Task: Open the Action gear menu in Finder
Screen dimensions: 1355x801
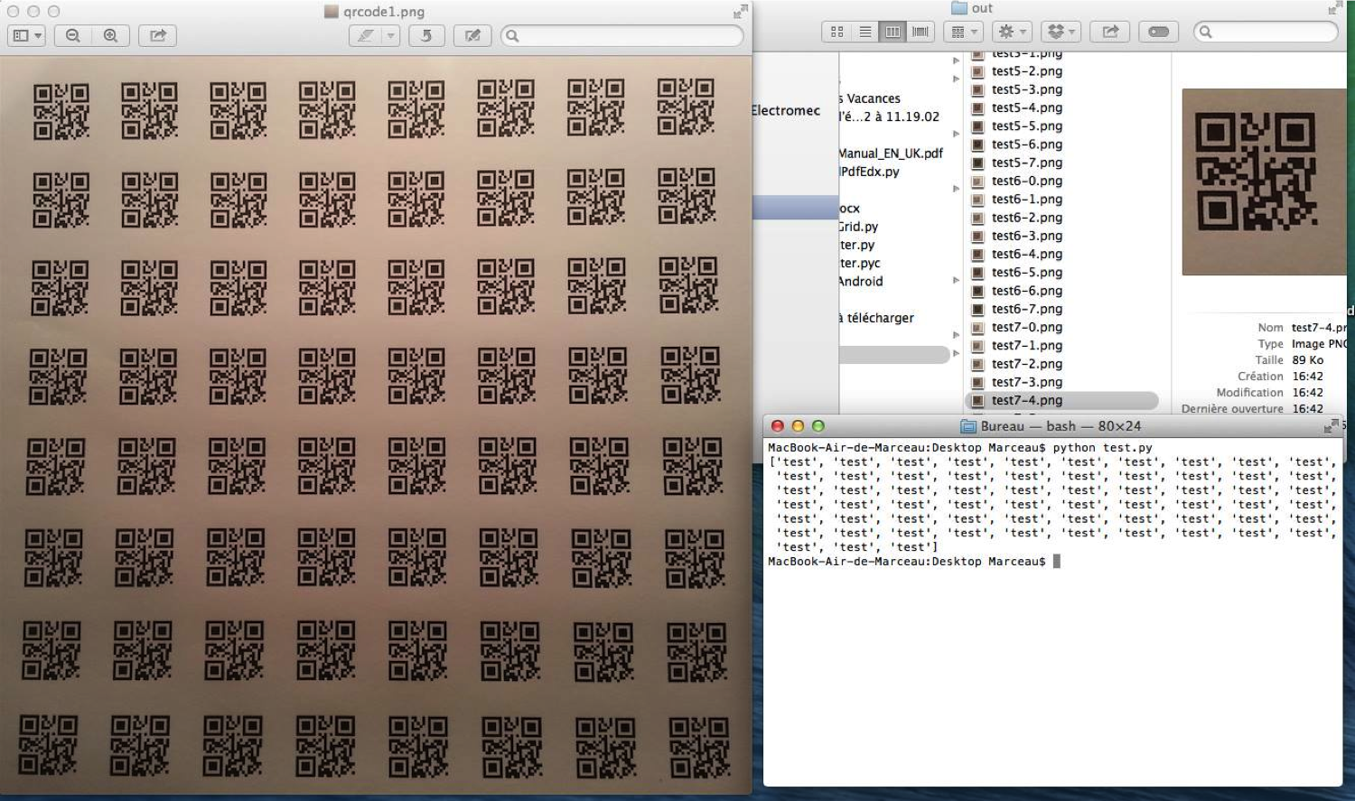Action: 1012,32
